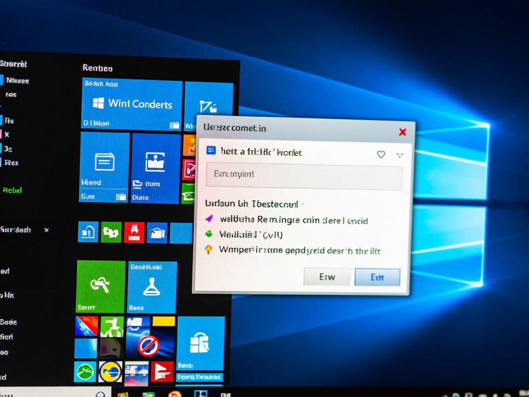The height and width of the screenshot is (397, 529).
Task: Dismiss the left-panel item using its X
Action: coord(46,230)
